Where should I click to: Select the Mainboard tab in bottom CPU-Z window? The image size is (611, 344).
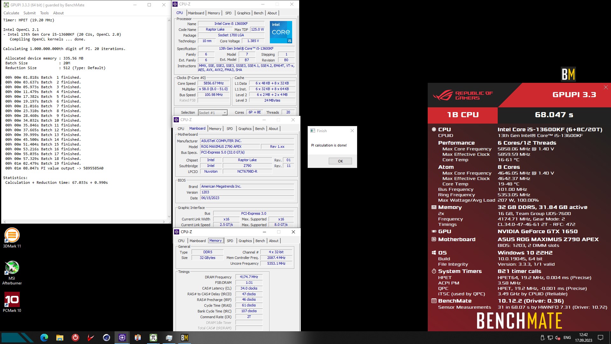point(198,241)
